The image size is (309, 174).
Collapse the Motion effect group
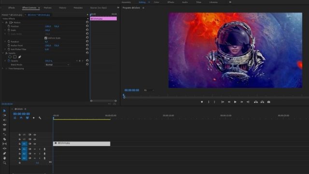(x=3, y=23)
